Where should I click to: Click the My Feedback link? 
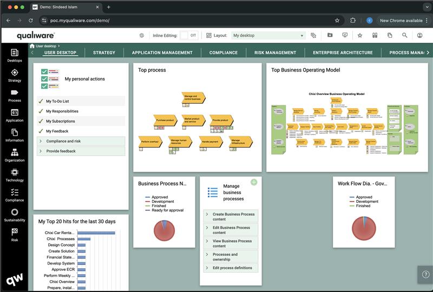[57, 131]
